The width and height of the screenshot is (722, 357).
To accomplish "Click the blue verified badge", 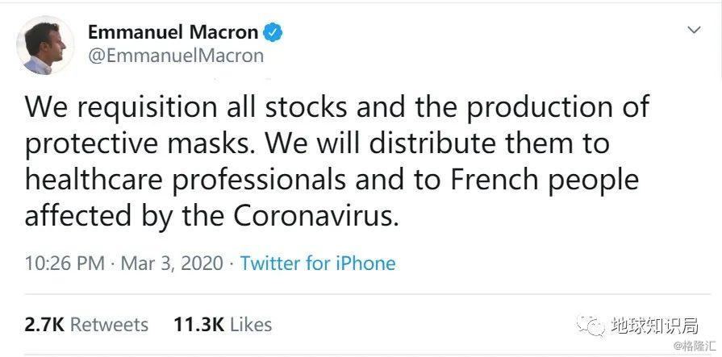I will 273,33.
